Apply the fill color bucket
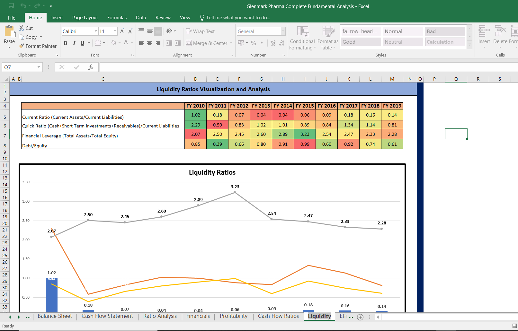Viewport: 518px width, 331px height. pos(114,43)
